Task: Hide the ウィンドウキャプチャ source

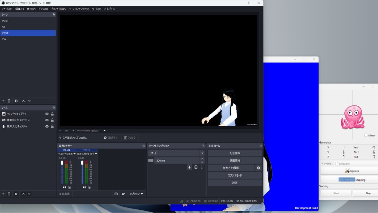Action: [47, 114]
